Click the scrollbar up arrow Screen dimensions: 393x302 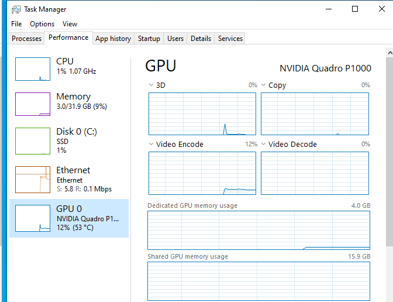(x=389, y=53)
